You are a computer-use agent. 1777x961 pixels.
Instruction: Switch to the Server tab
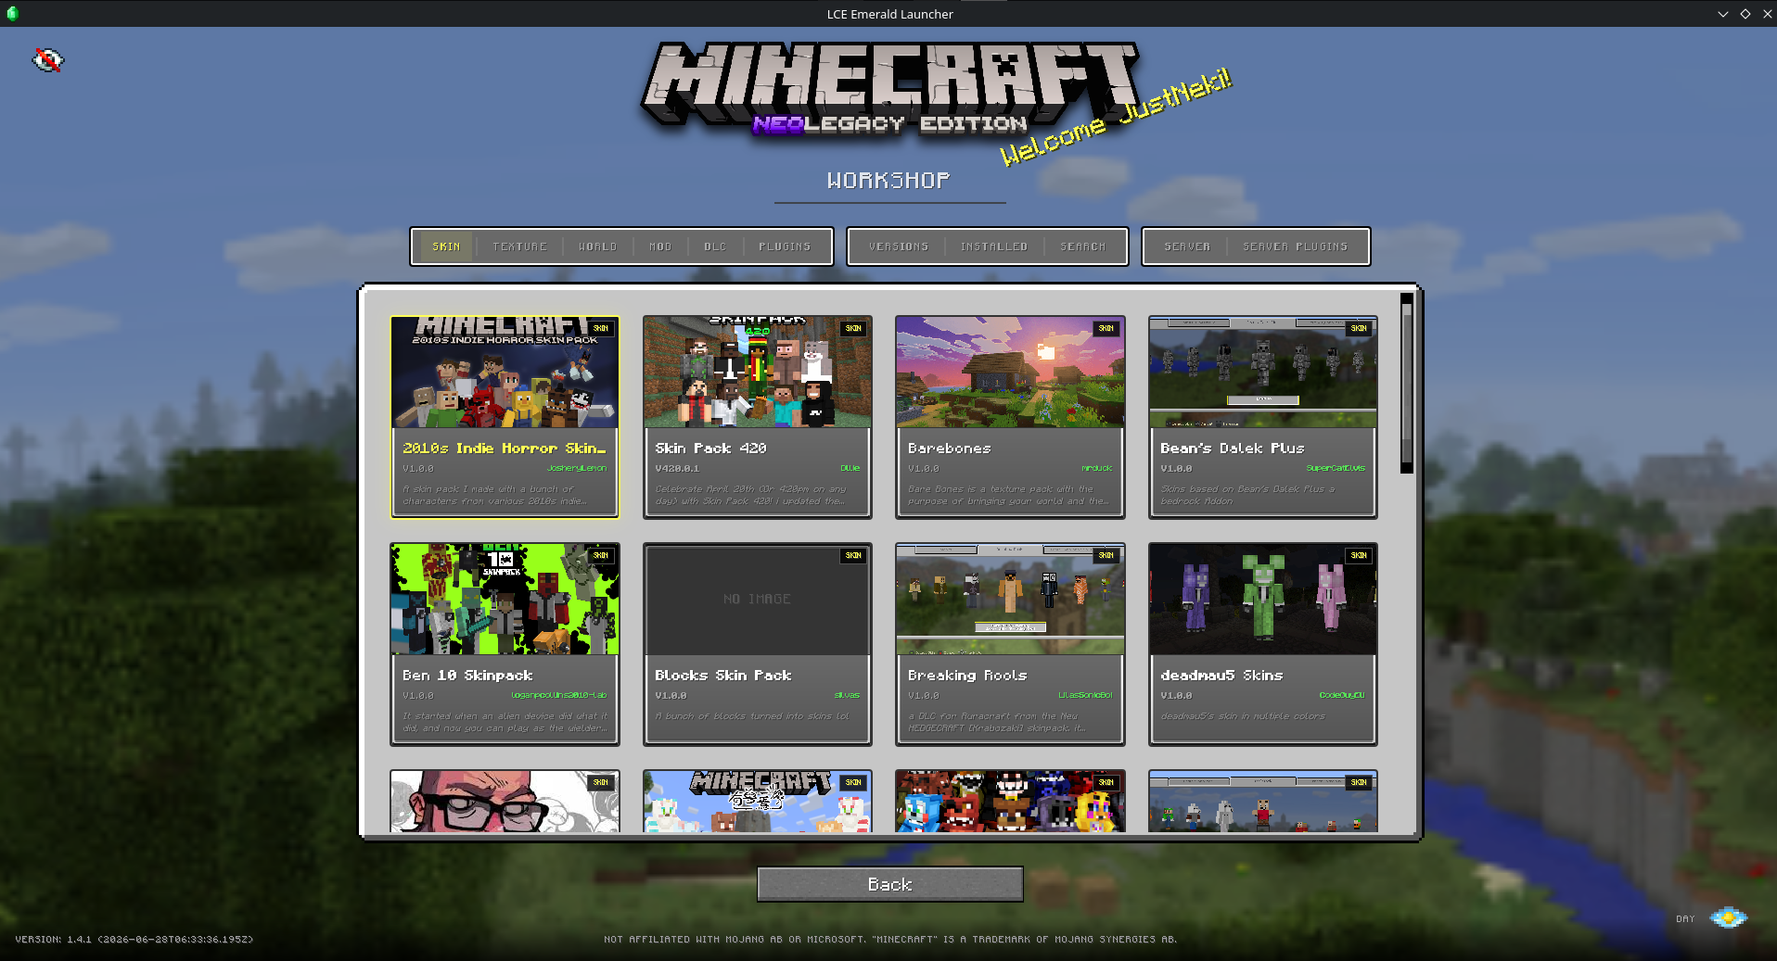click(1187, 247)
